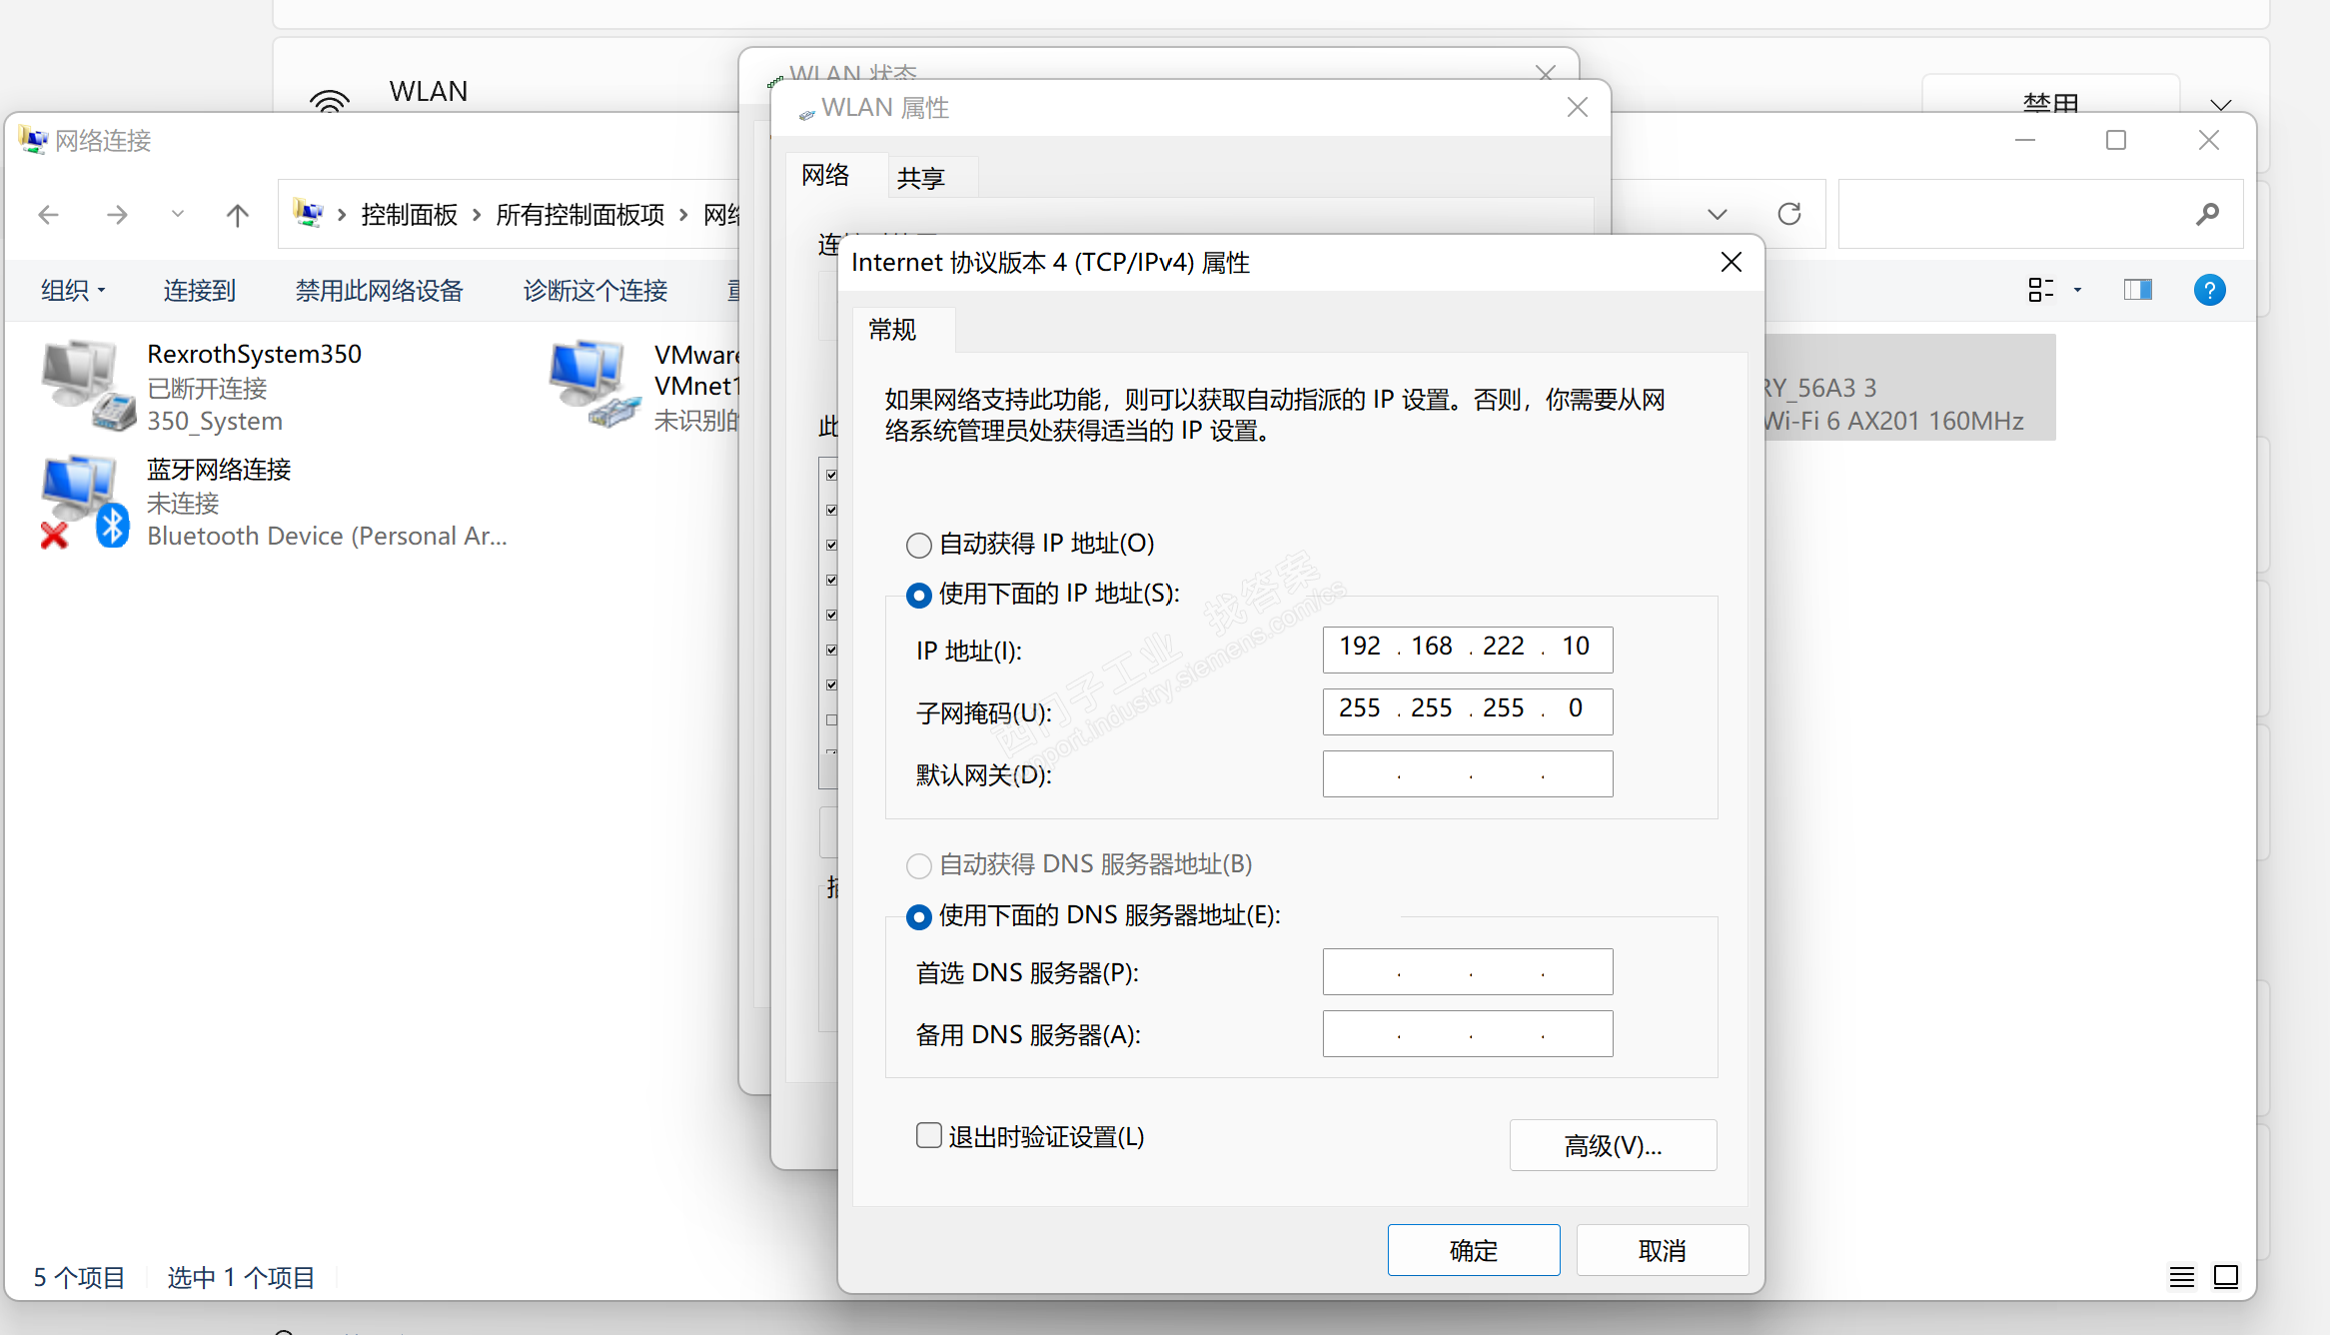Open the 组织 dropdown menu
2330x1335 pixels.
click(x=72, y=291)
